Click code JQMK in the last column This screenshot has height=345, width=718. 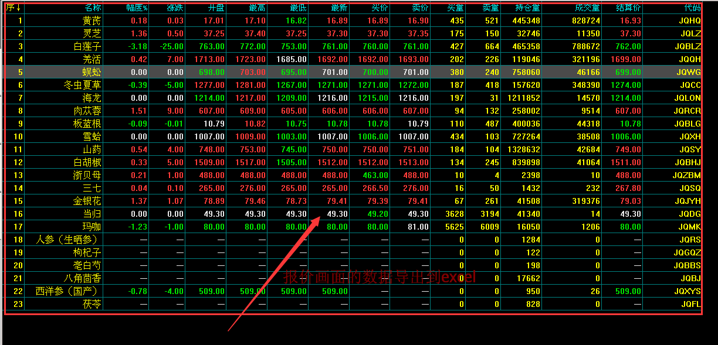tap(690, 227)
